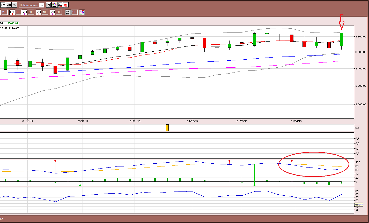Click the yellow 43,34 value label
The image size is (369, 223).
[358, 205]
